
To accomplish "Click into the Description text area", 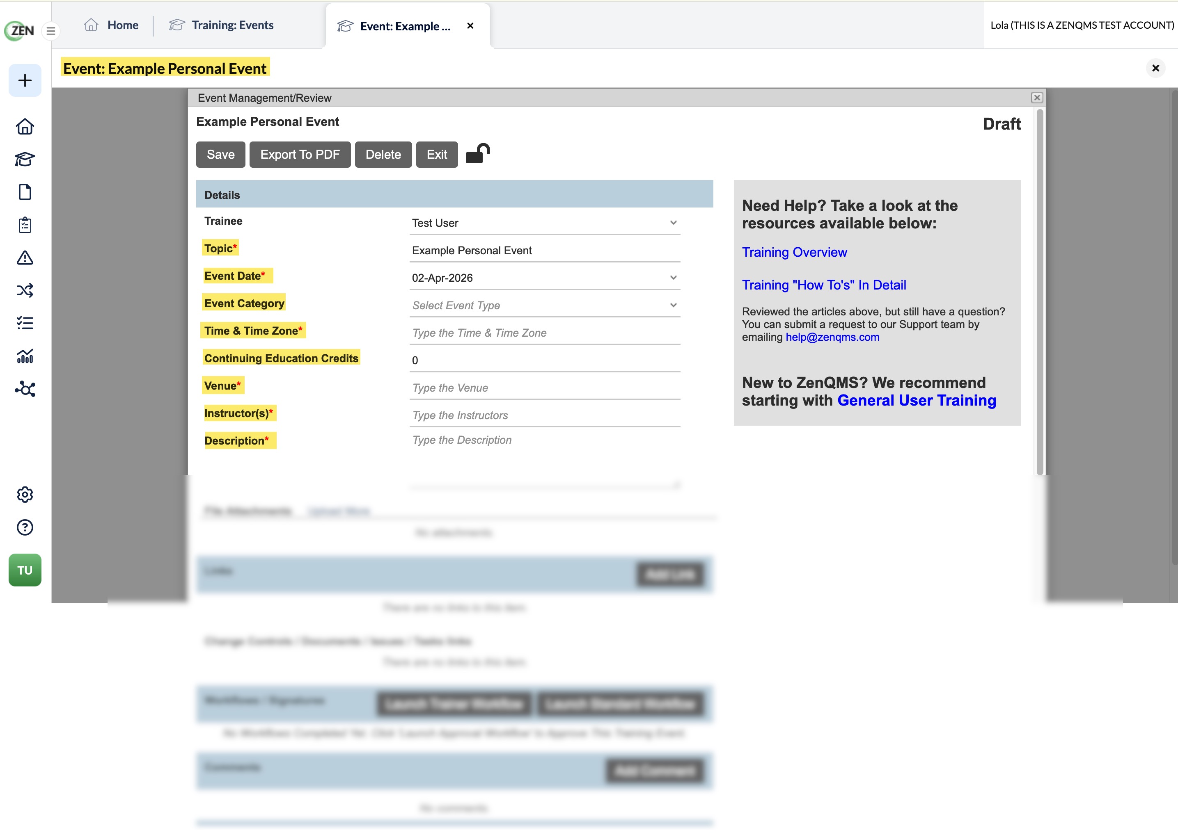I will tap(545, 459).
